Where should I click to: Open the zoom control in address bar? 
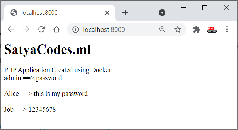point(163,29)
